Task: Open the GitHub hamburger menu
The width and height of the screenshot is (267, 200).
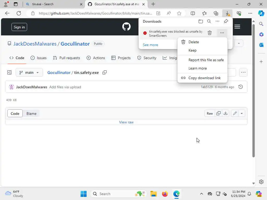Action: [237, 27]
